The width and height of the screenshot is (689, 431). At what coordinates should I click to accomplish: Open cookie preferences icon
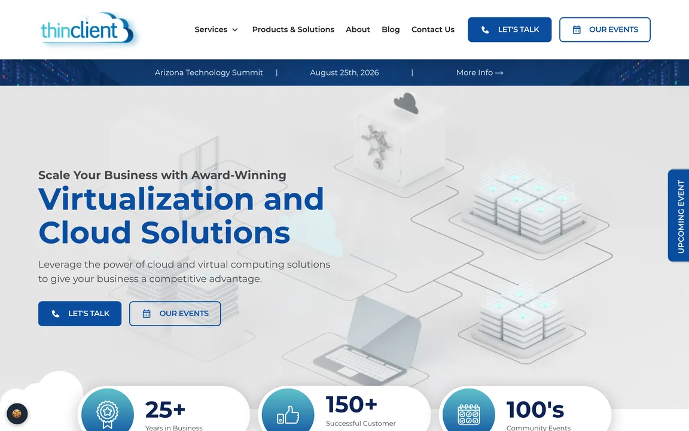(x=17, y=414)
